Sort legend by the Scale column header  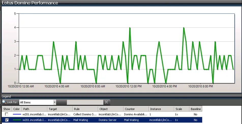point(182,109)
